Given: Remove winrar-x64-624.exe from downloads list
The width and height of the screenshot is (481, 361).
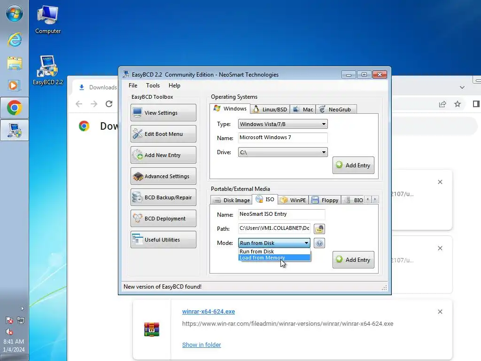Looking at the screenshot, I should (440, 312).
